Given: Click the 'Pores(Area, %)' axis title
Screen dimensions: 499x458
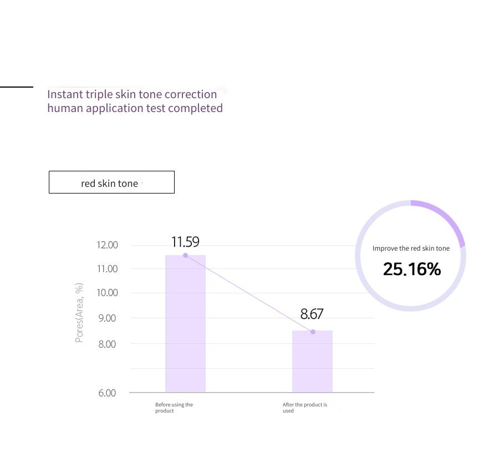Looking at the screenshot, I should tap(79, 313).
